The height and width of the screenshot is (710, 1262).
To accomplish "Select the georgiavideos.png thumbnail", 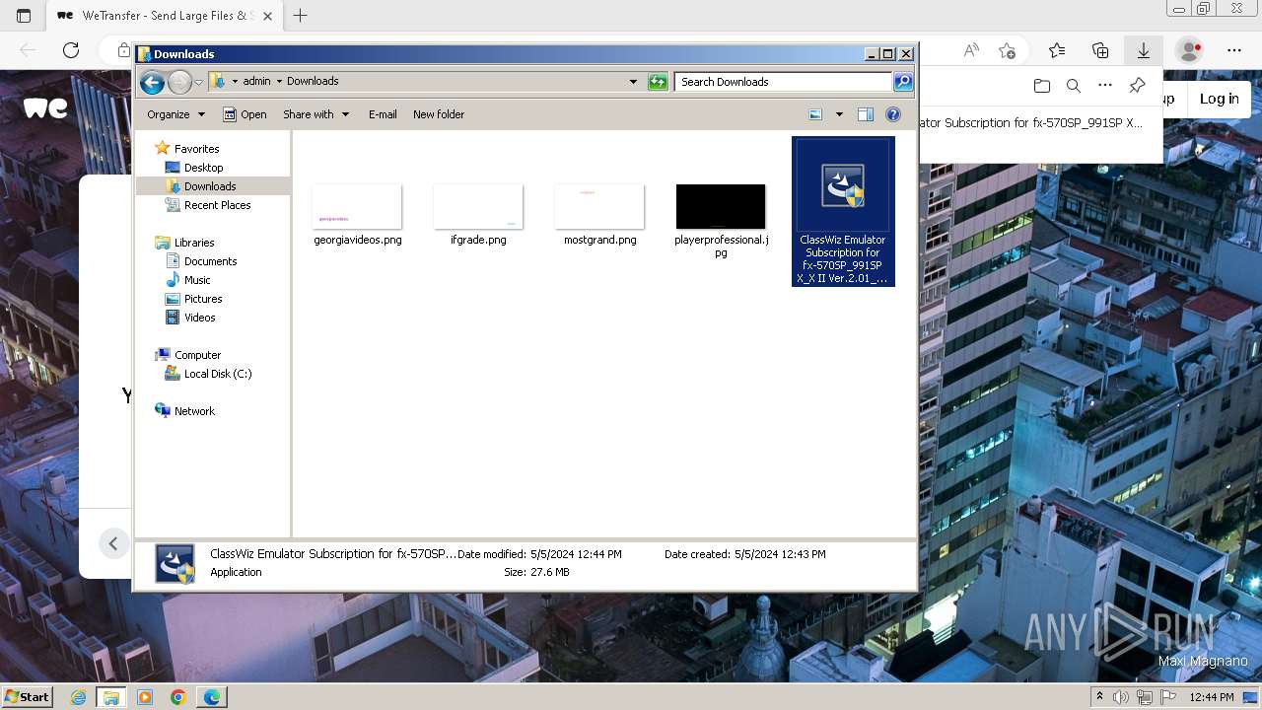I will click(x=357, y=206).
